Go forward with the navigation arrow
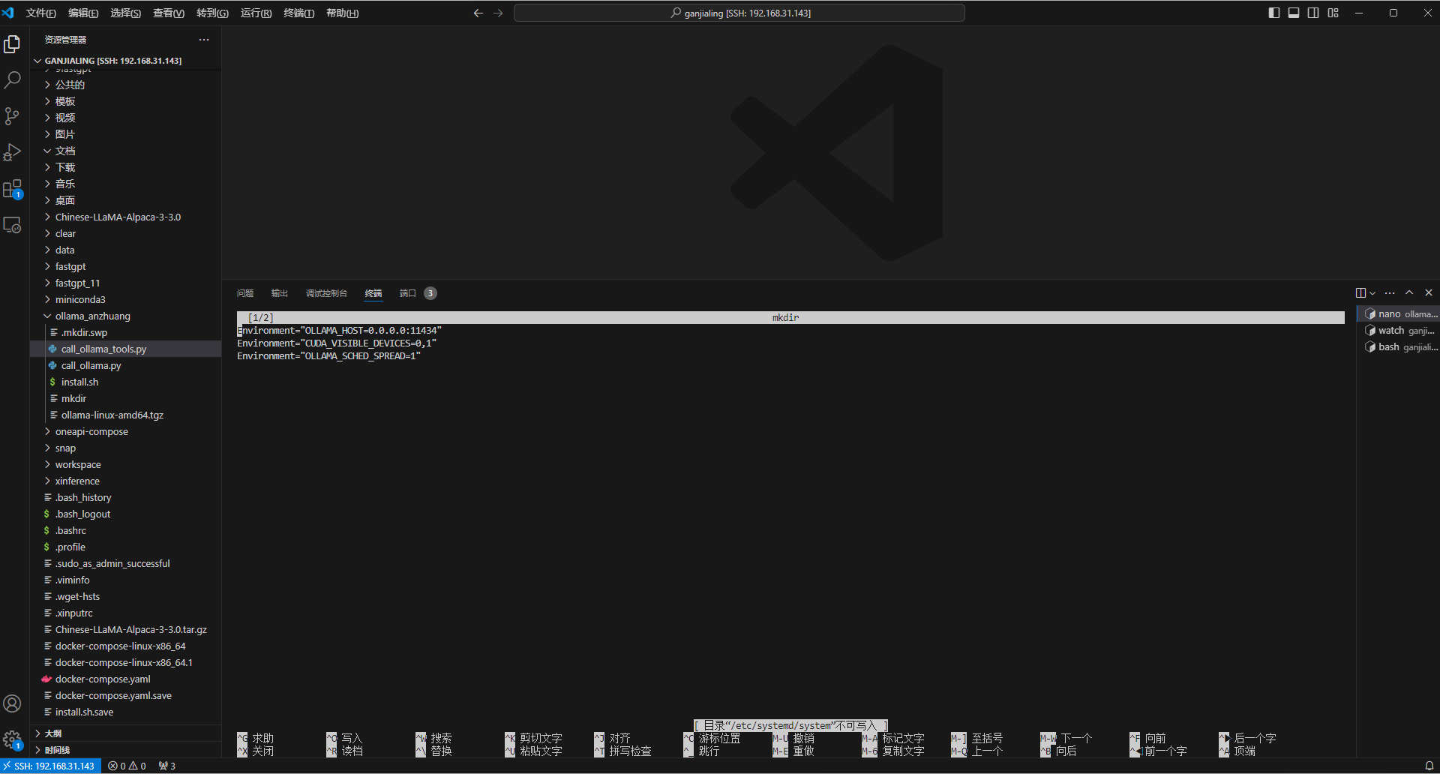The image size is (1440, 774). tap(498, 13)
